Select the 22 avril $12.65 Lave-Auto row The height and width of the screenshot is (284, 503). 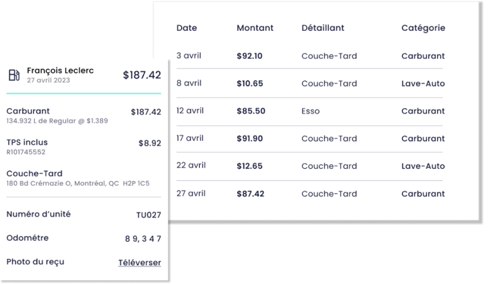click(x=309, y=166)
